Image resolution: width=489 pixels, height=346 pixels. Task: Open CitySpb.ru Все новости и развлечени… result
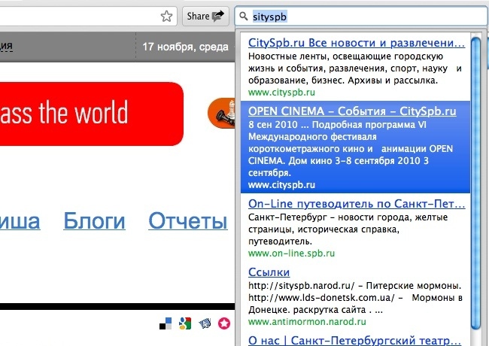pyautogui.click(x=357, y=43)
